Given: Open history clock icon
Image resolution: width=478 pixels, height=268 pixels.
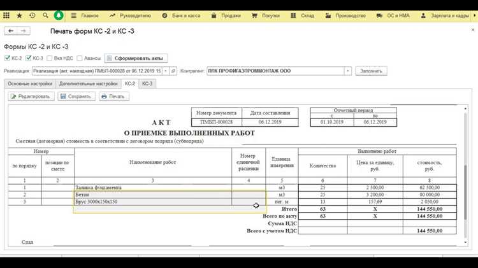Looking at the screenshot, I should click(33, 15).
